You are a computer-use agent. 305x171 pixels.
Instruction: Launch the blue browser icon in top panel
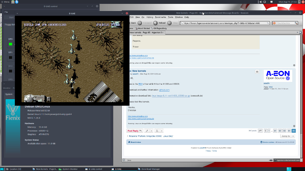pos(17,2)
